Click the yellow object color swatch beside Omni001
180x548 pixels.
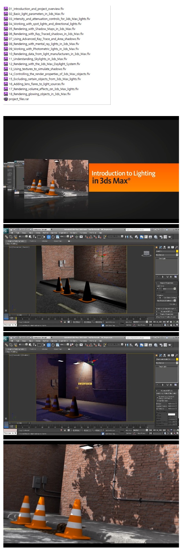[x=177, y=251]
